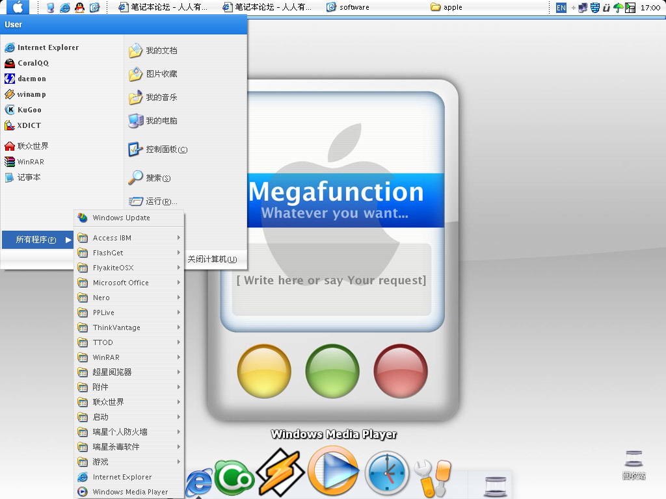Viewport: 666px width, 499px height.
Task: Open 我的音乐 in the Start menu
Action: [x=153, y=97]
